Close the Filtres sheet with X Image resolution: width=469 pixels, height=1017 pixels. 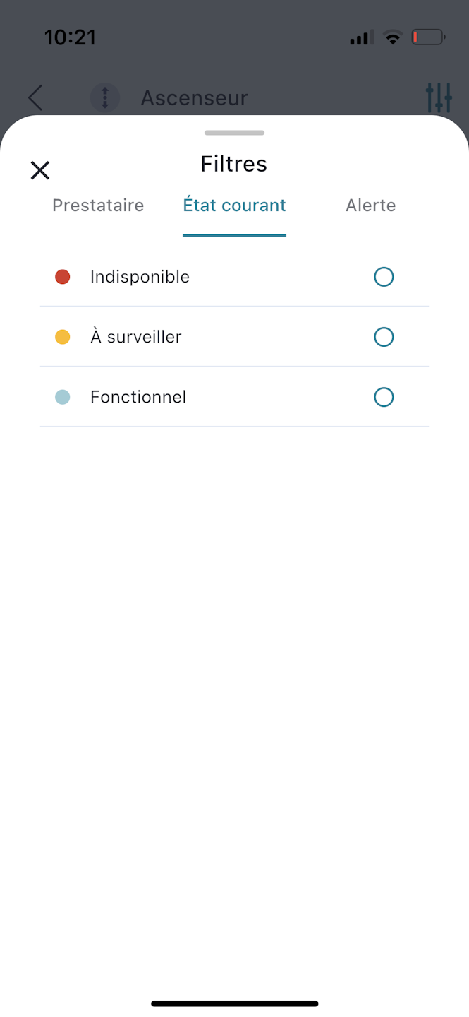point(40,170)
